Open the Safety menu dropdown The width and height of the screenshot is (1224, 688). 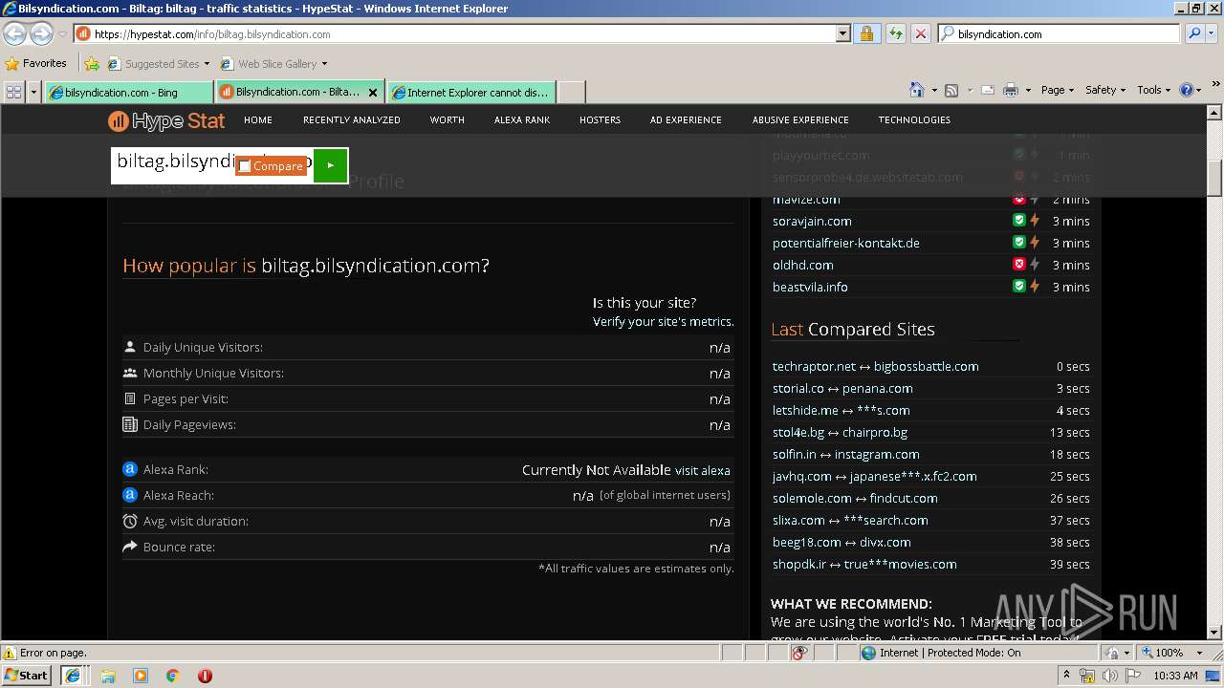(x=1105, y=90)
